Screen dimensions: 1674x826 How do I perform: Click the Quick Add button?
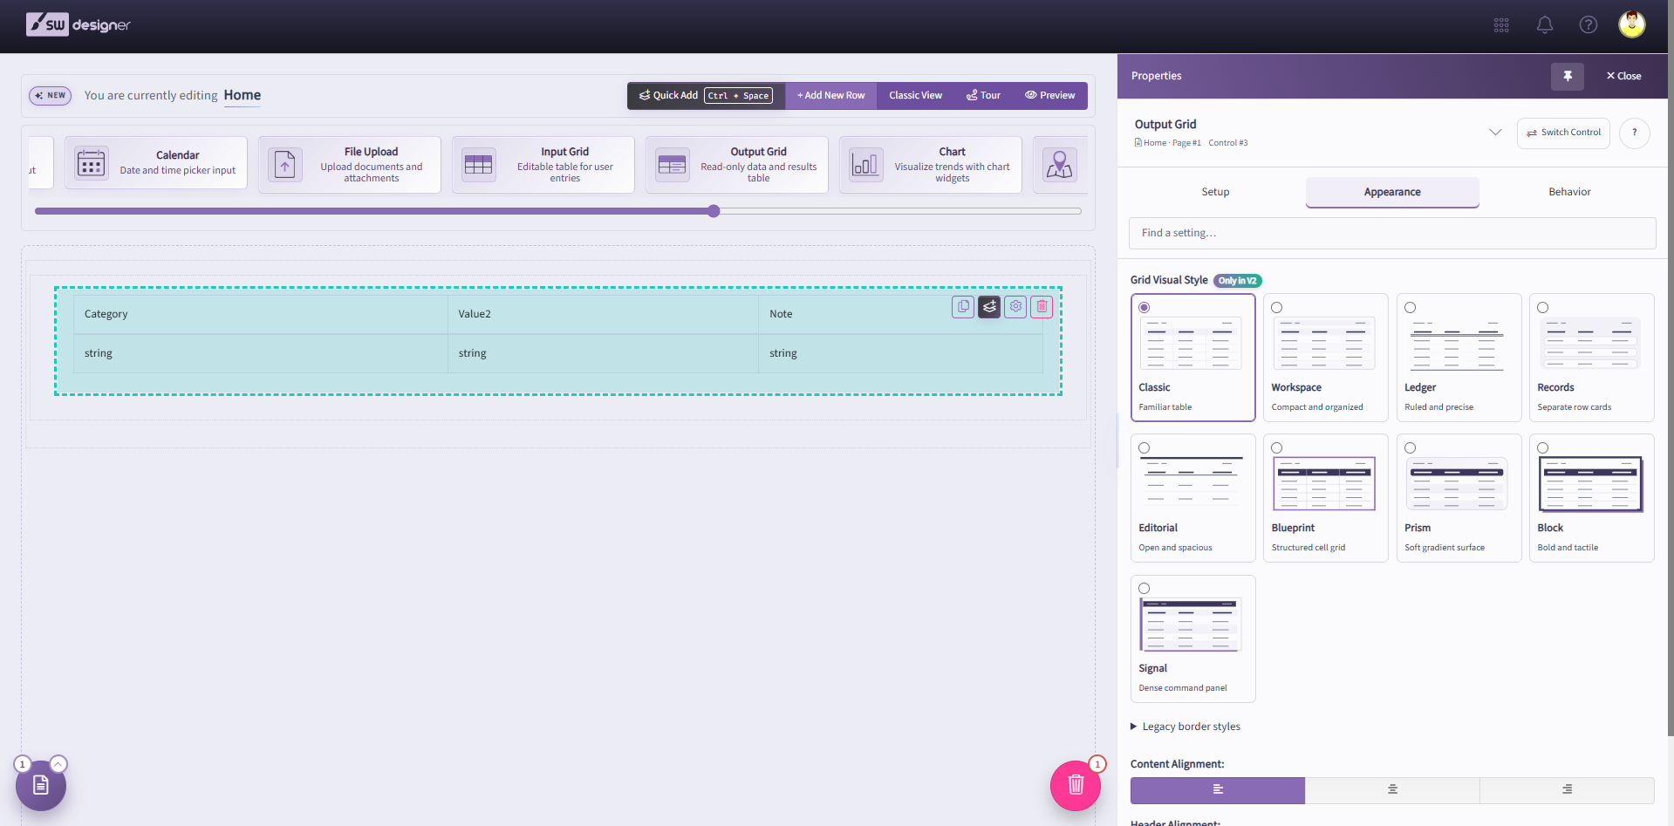[x=706, y=96]
